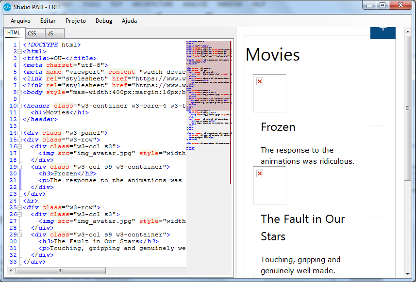Image resolution: width=416 pixels, height=282 pixels.
Task: Open the Debug menu
Action: tap(104, 21)
